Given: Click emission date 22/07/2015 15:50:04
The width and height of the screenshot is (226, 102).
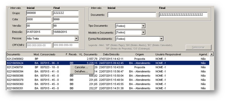Looking at the screenshot, I should (x=111, y=76).
